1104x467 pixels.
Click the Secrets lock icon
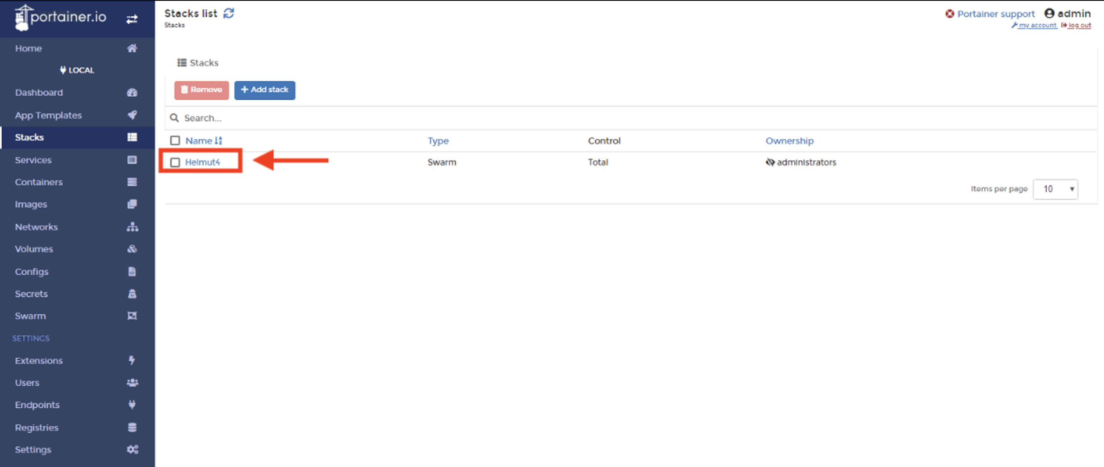pyautogui.click(x=132, y=294)
